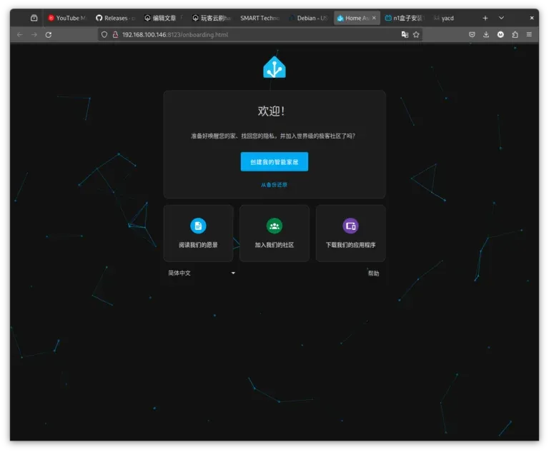Click the account avatar icon
Screen dimensions: 549x452
click(x=500, y=34)
